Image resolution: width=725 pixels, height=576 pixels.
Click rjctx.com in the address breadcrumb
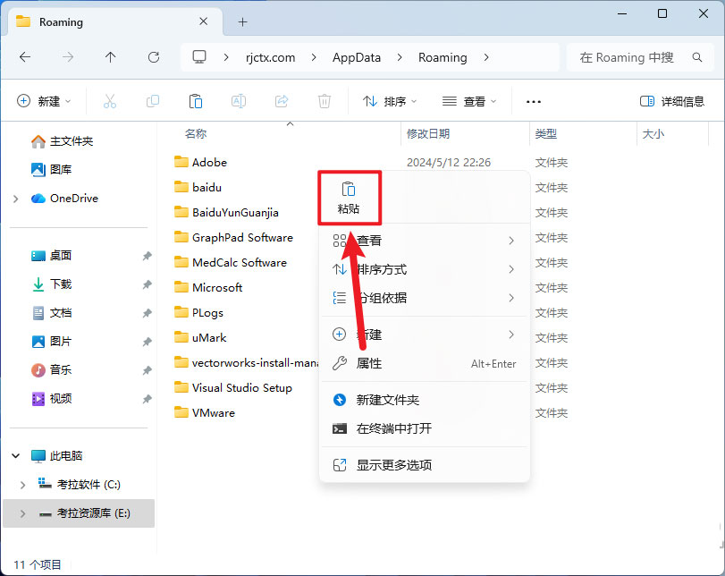click(x=271, y=57)
